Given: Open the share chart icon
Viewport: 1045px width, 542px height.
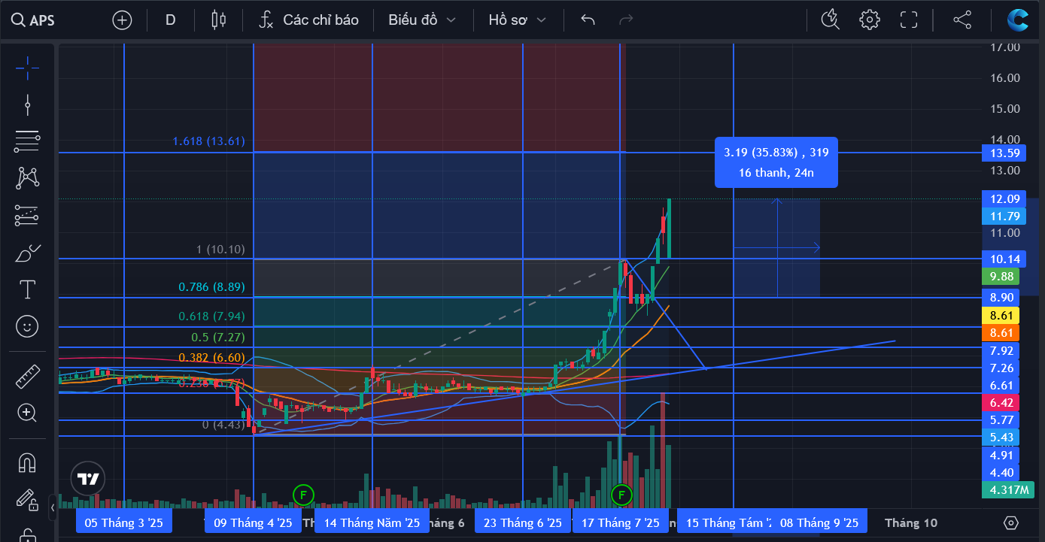Looking at the screenshot, I should pyautogui.click(x=962, y=20).
